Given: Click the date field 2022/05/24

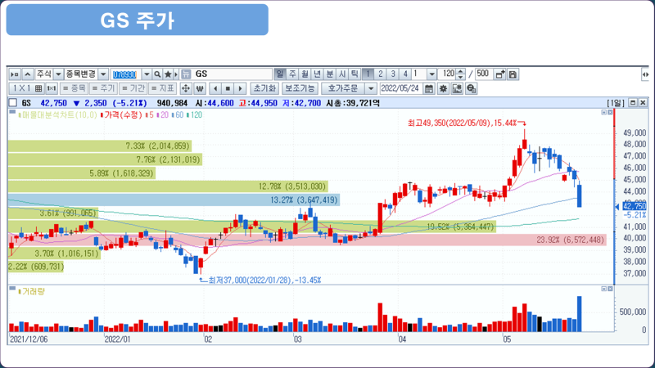Looking at the screenshot, I should 401,88.
